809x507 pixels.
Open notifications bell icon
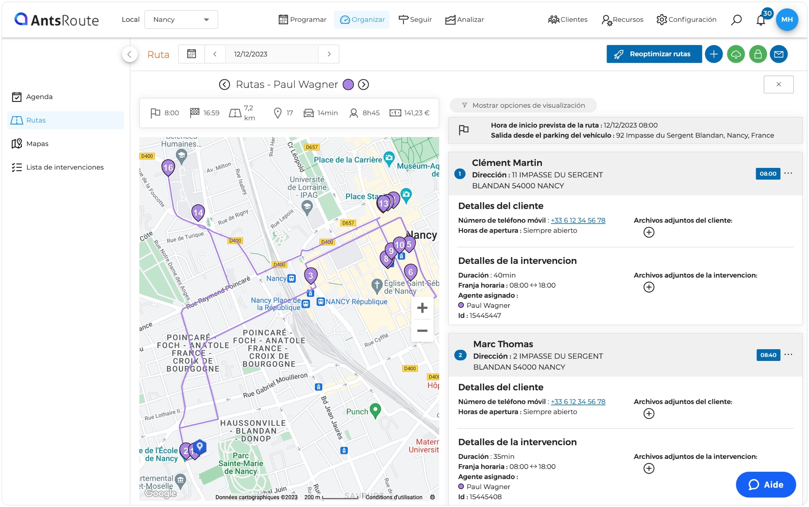[x=761, y=20]
